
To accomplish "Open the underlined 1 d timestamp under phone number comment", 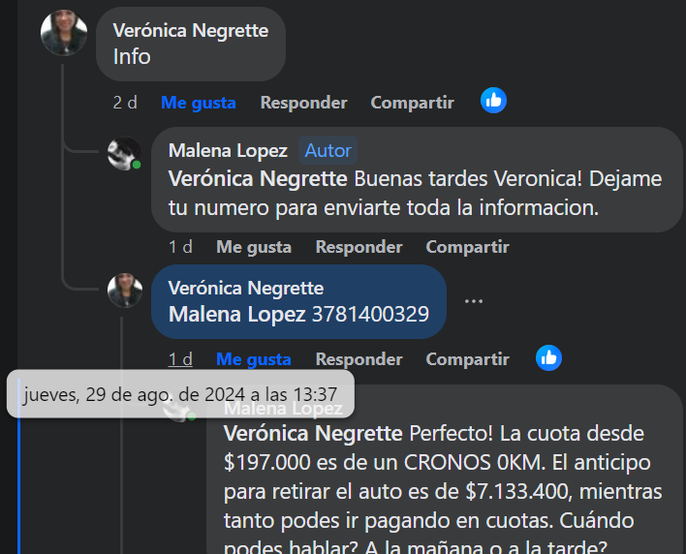I will tap(180, 359).
